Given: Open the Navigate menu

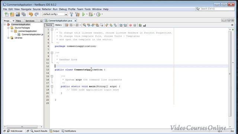Looking at the screenshot, I should (26, 9).
